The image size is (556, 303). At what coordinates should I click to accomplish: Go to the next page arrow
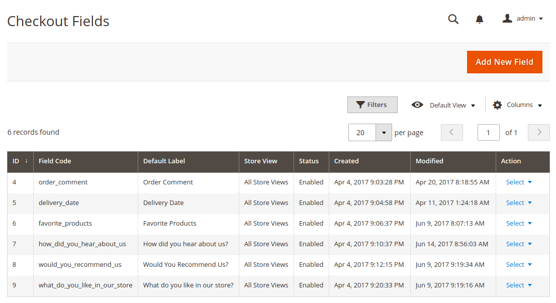[539, 132]
